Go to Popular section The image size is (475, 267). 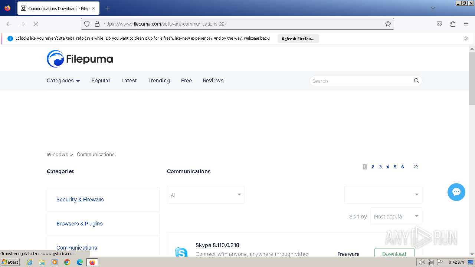[101, 80]
